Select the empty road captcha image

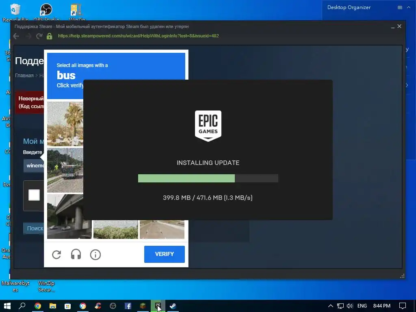[162, 229]
